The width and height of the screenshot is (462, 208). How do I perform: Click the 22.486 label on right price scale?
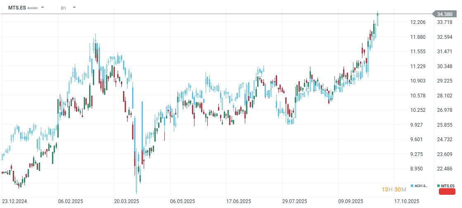click(x=445, y=169)
